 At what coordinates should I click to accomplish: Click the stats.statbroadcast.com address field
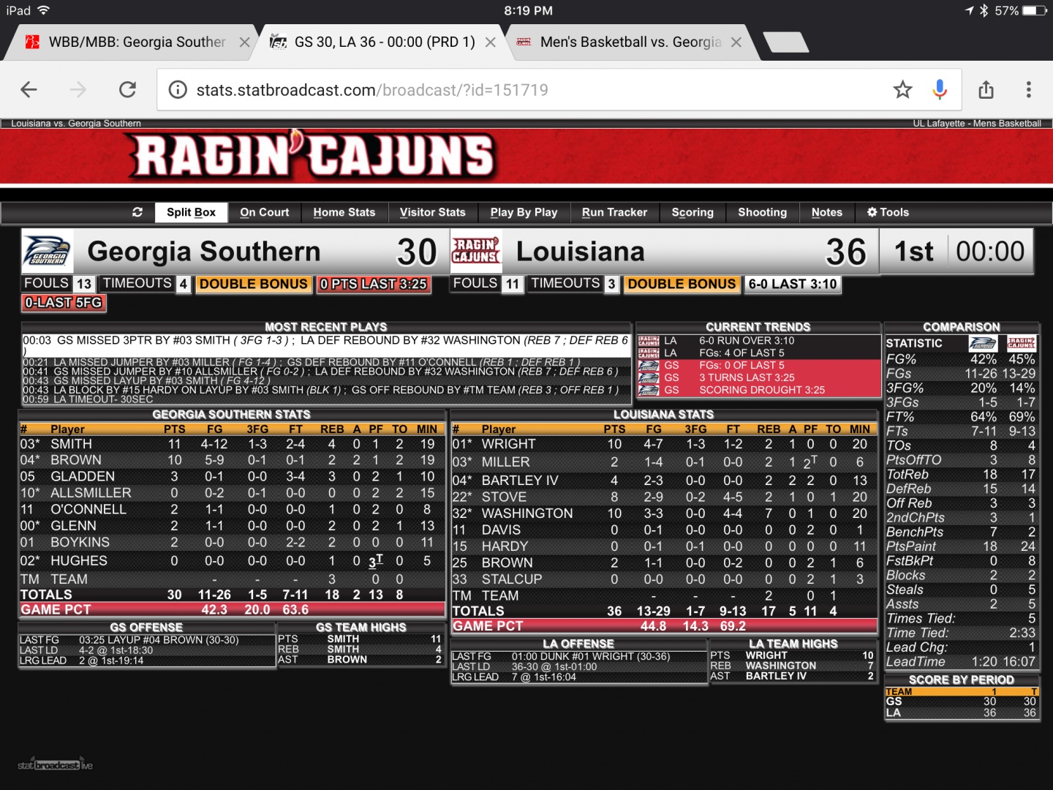coord(512,90)
